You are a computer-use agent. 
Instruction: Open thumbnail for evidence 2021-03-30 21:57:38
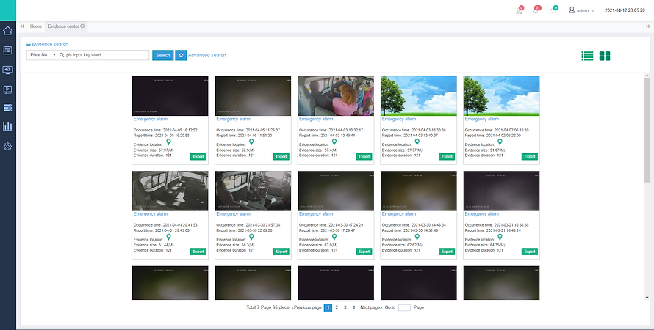(253, 191)
